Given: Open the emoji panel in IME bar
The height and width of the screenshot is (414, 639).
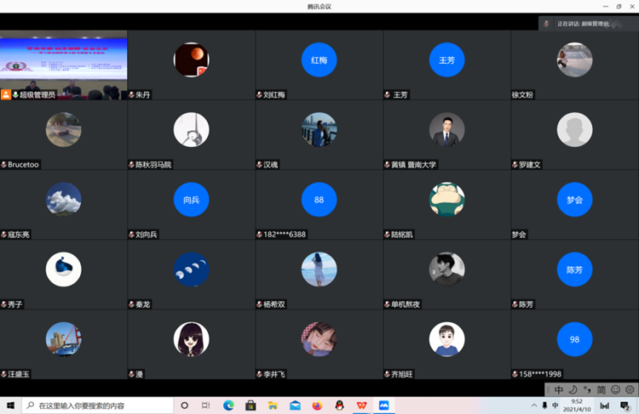Looking at the screenshot, I should (x=615, y=389).
